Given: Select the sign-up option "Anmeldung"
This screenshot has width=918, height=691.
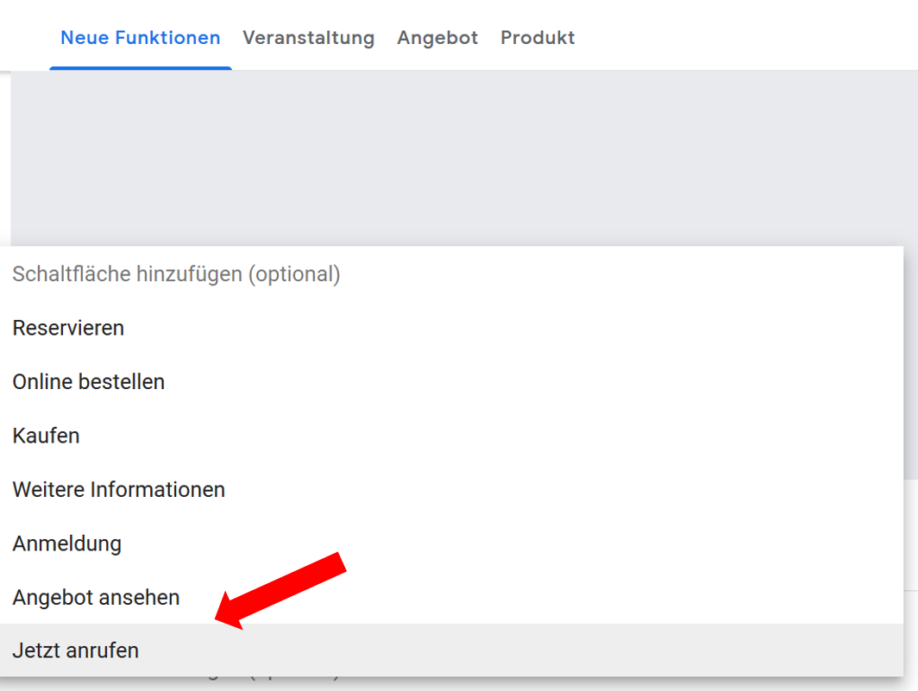Looking at the screenshot, I should (66, 543).
